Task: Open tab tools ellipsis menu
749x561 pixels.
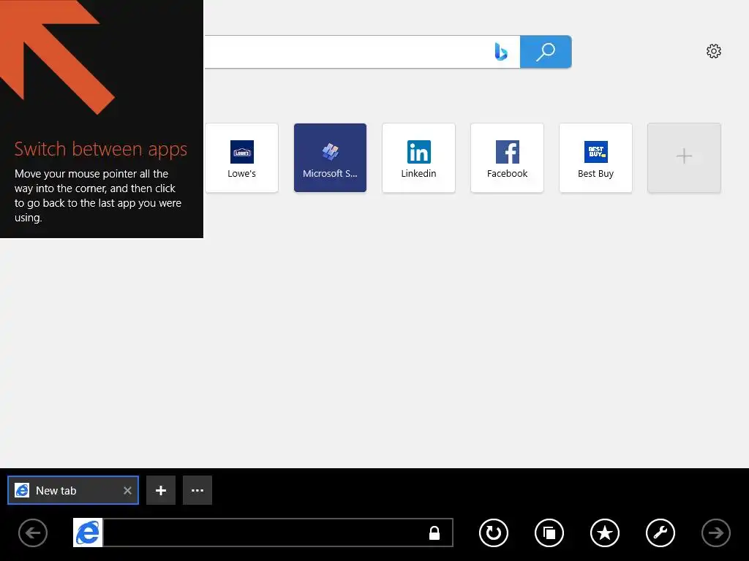Action: click(197, 490)
